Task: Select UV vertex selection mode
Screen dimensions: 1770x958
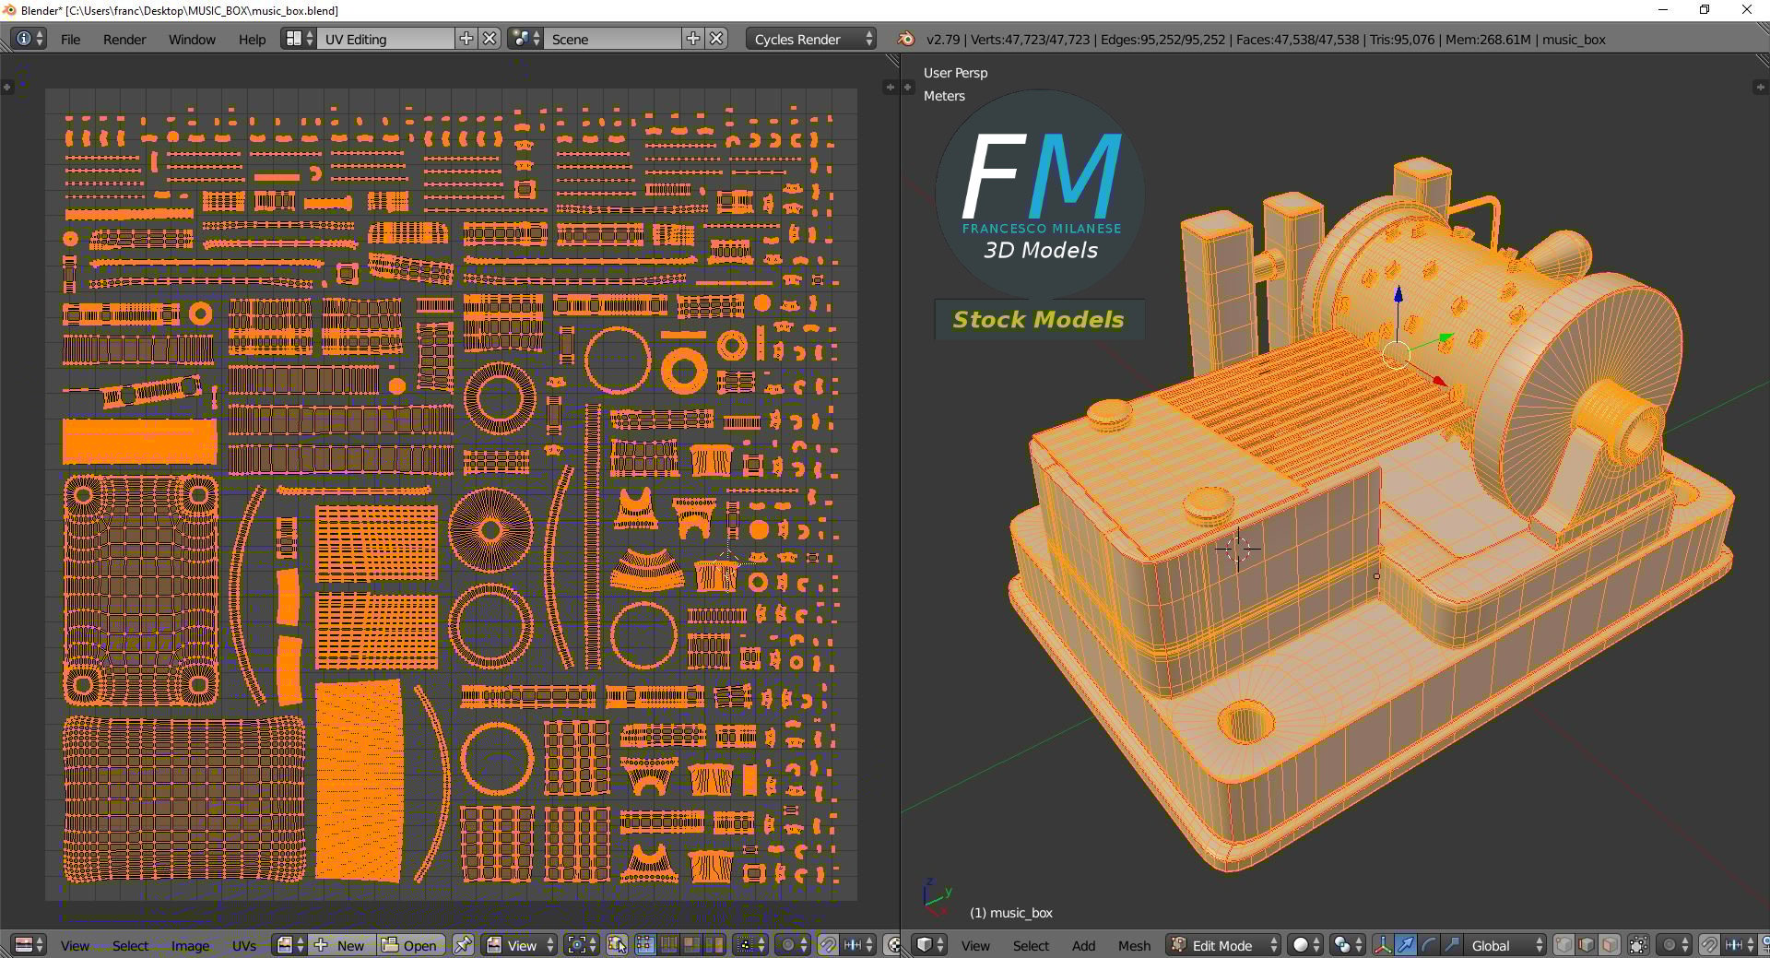Action: [x=644, y=945]
